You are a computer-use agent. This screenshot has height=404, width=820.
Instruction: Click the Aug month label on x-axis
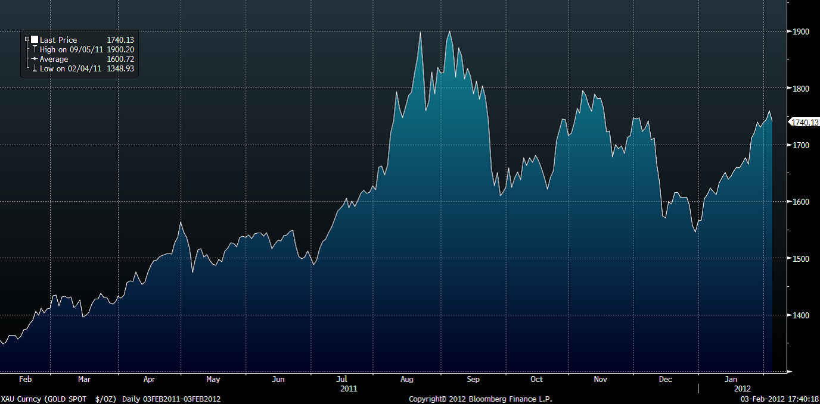[407, 379]
